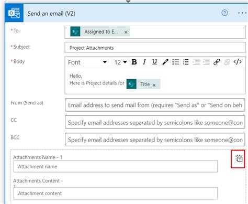Screen dimensions: 248x204
Task: Toggle underline formatting
Action: click(x=154, y=62)
